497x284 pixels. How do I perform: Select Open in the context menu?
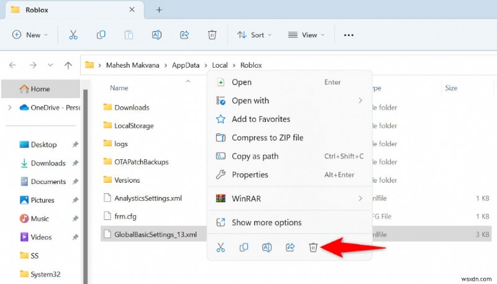pos(290,82)
